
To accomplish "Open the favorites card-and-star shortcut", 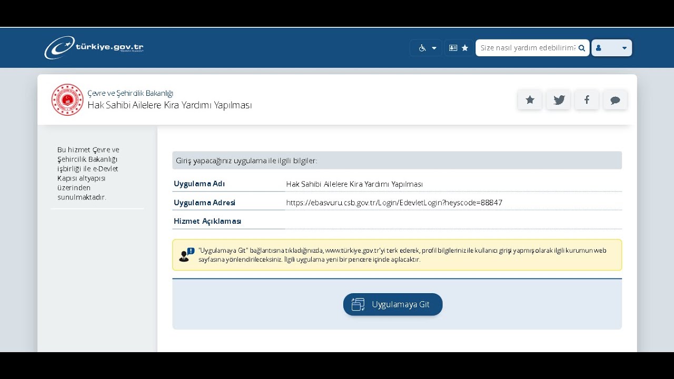I will [459, 48].
